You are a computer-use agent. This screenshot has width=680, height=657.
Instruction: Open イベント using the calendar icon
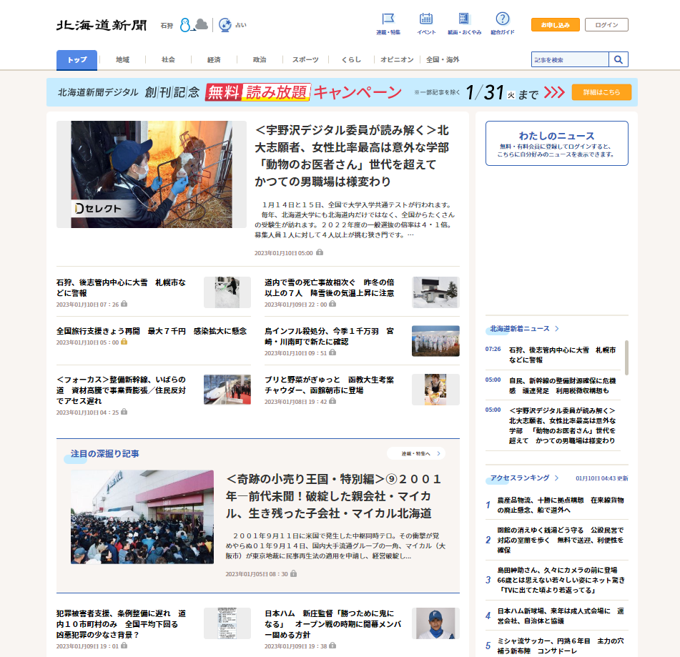426,20
